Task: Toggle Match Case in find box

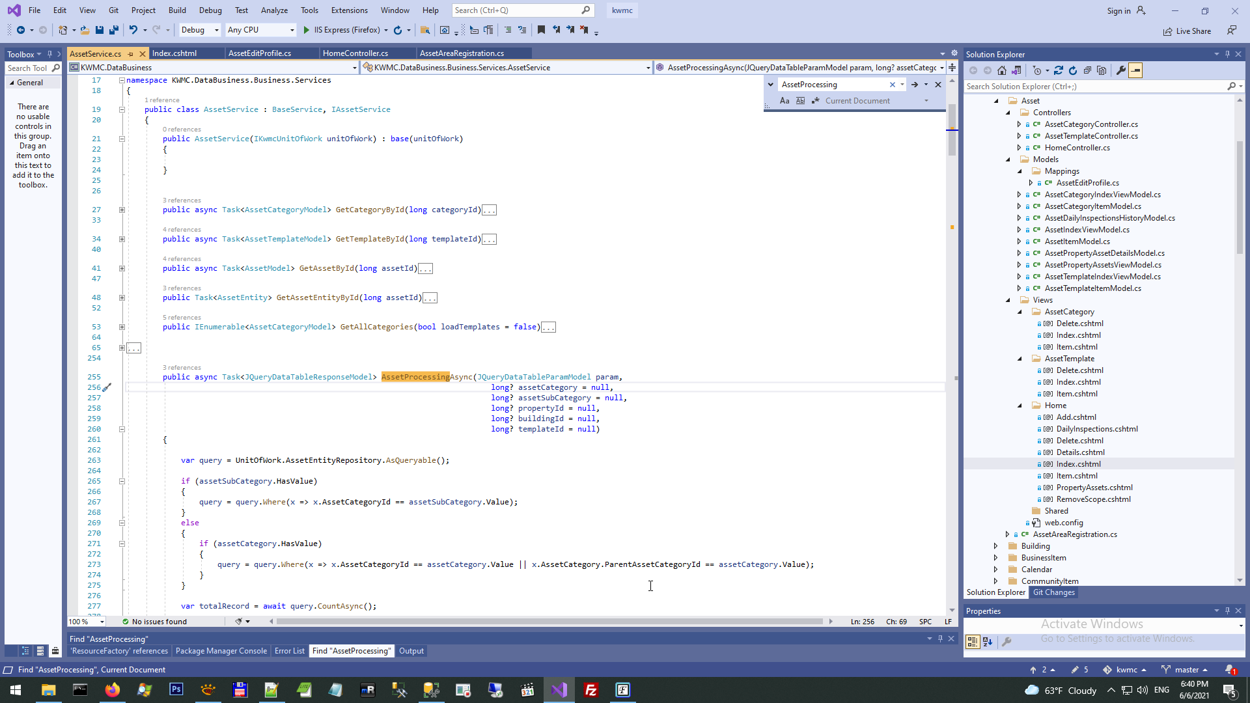Action: [x=785, y=101]
